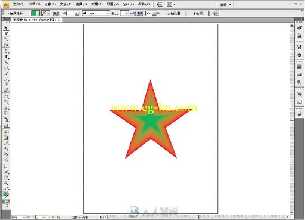Screen dimensions: 305x220
Task: Open the 文件(F) File menu
Action: (x=18, y=4)
